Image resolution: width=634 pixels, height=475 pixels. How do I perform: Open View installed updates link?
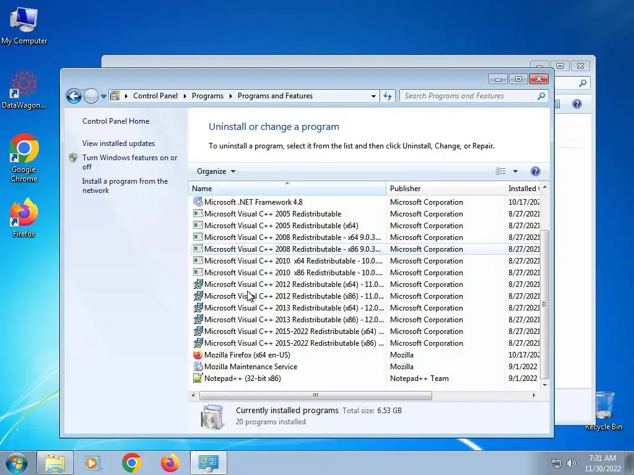click(118, 143)
